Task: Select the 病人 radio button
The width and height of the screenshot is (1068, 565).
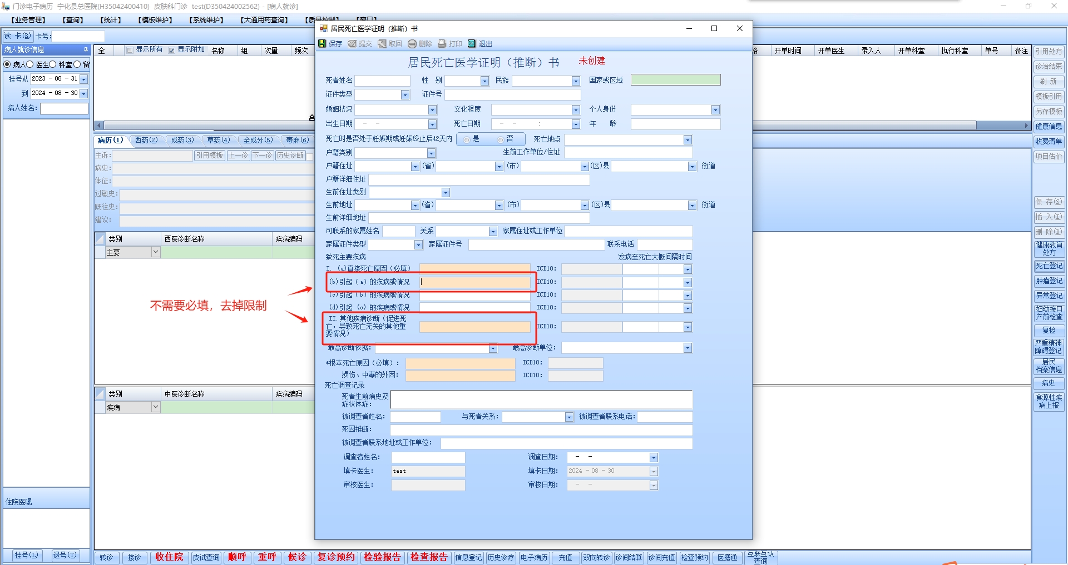Action: coord(7,64)
